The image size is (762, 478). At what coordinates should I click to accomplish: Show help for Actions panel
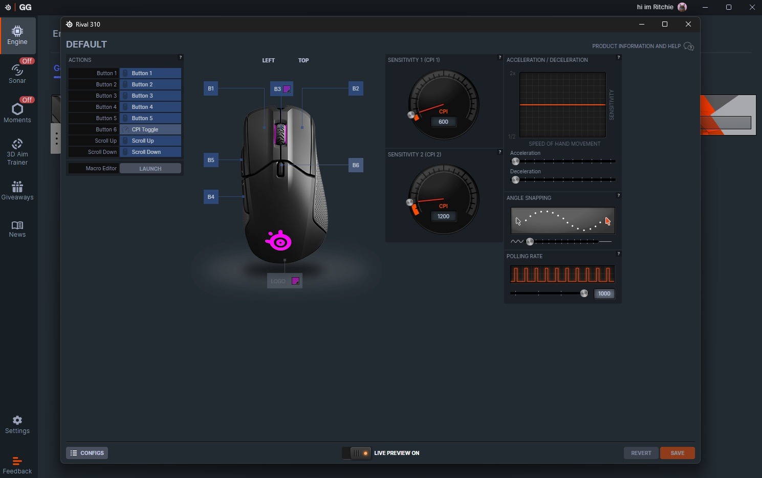tap(180, 57)
